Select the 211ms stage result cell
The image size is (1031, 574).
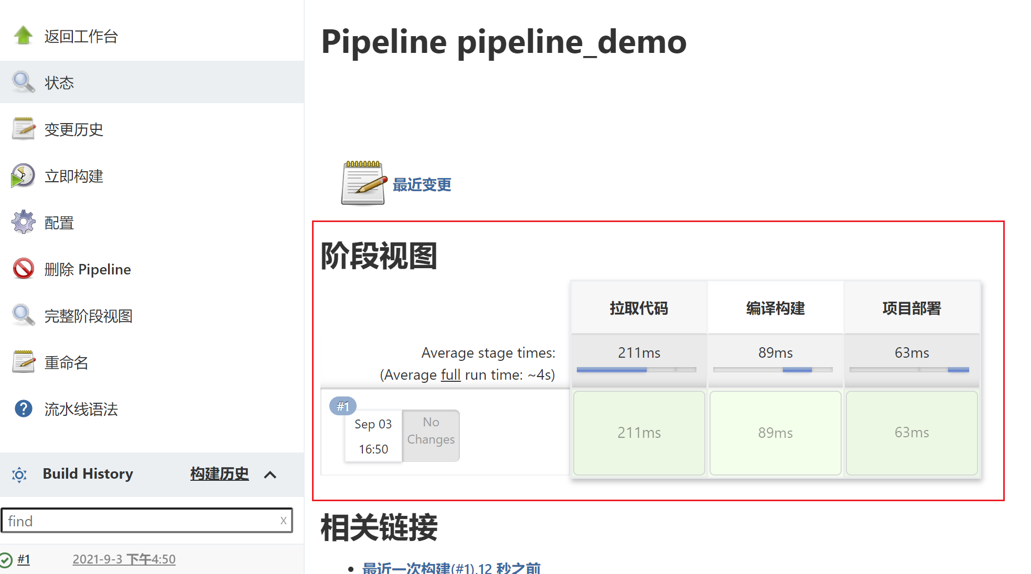tap(638, 433)
